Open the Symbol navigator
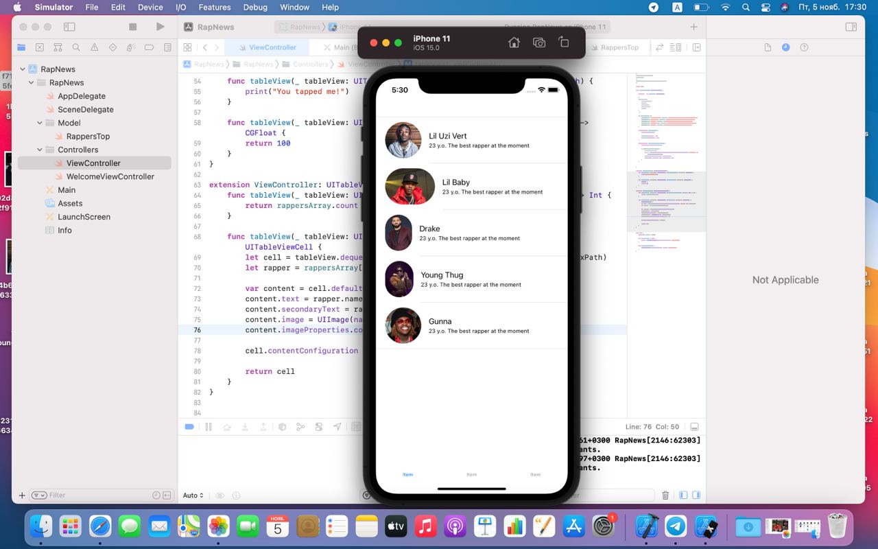 click(58, 47)
